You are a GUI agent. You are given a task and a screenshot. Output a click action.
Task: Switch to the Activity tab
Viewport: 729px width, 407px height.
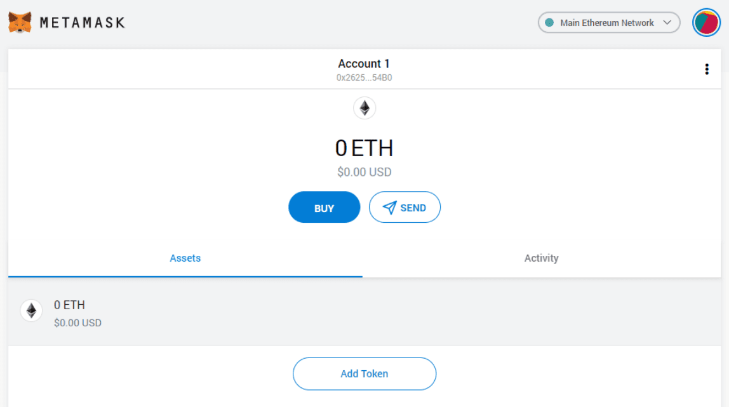[x=541, y=258]
